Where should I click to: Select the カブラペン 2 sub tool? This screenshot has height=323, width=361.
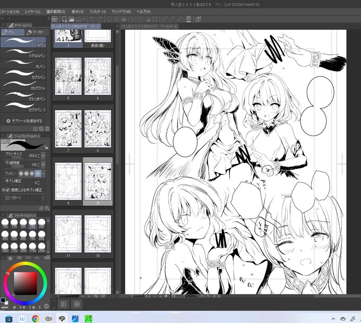pyautogui.click(x=23, y=107)
